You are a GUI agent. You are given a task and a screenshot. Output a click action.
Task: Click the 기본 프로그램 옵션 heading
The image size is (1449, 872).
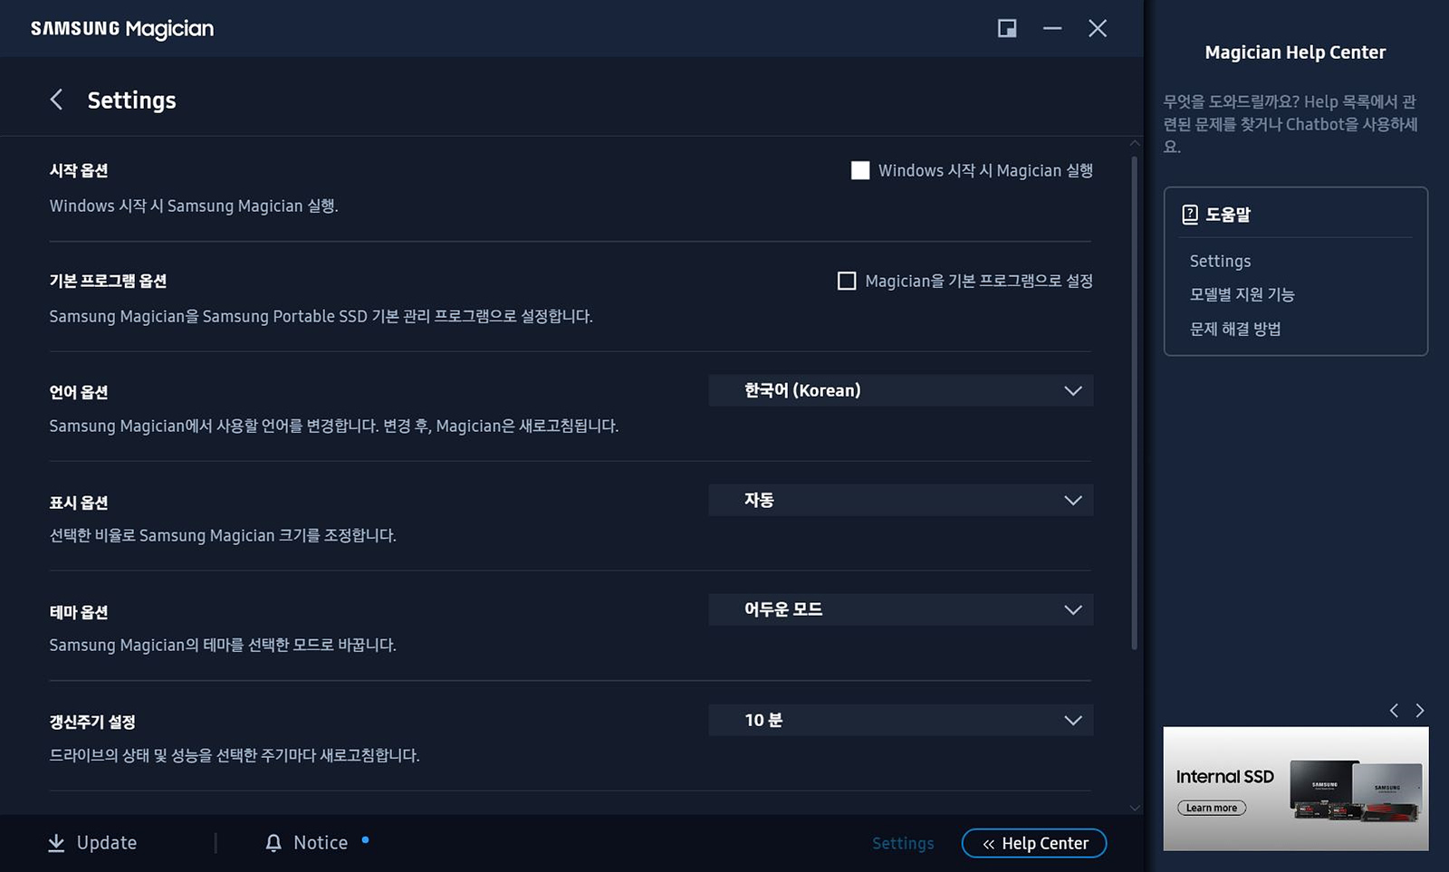108,281
